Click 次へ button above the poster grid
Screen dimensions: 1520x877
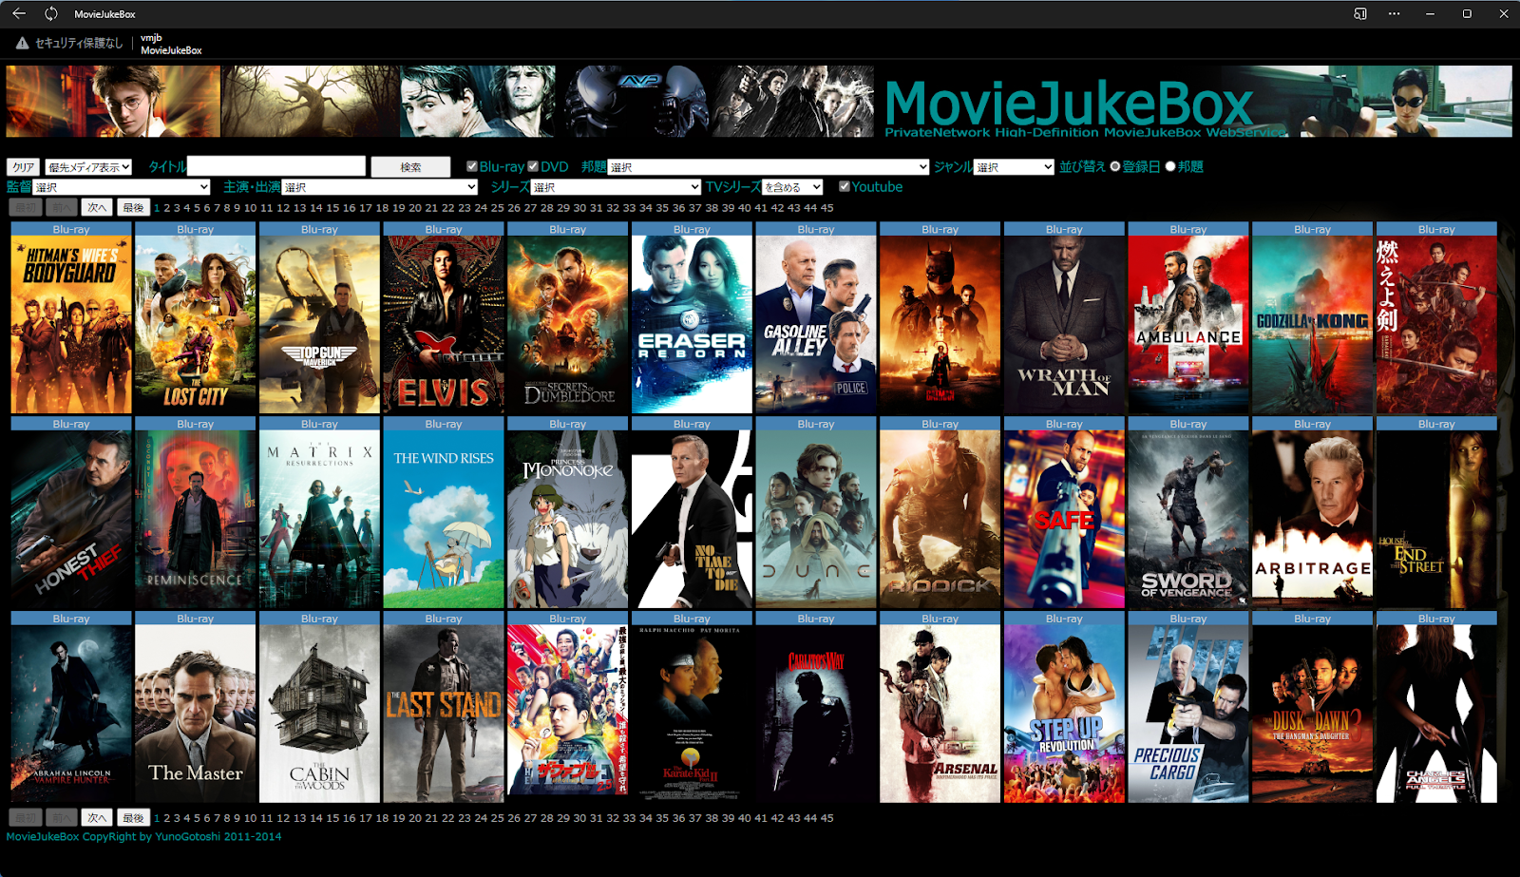coord(97,207)
